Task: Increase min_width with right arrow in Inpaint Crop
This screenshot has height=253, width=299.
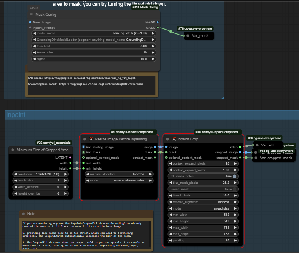Action: [236, 215]
